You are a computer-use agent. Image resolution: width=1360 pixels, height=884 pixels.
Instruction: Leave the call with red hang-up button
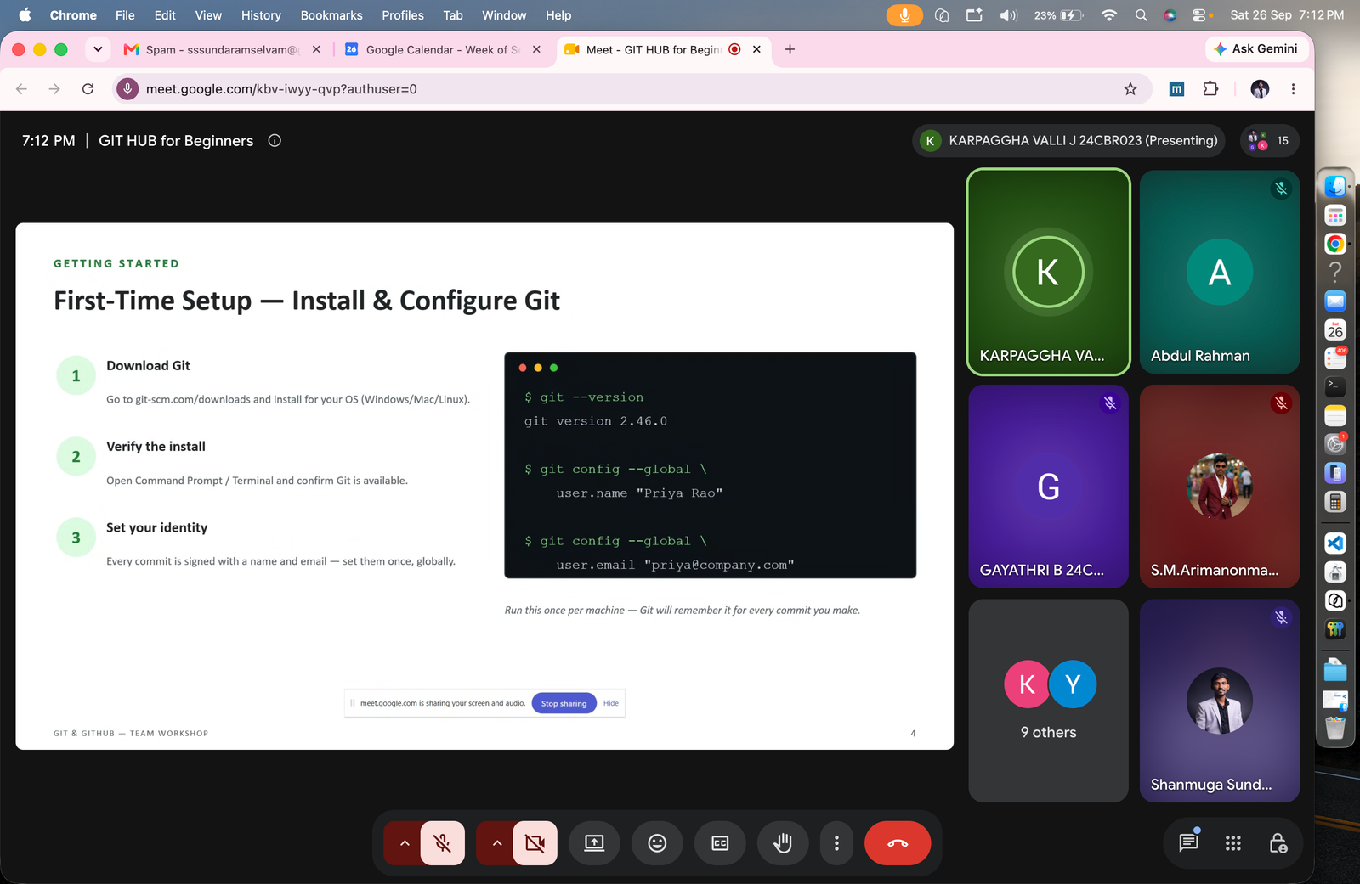(898, 843)
